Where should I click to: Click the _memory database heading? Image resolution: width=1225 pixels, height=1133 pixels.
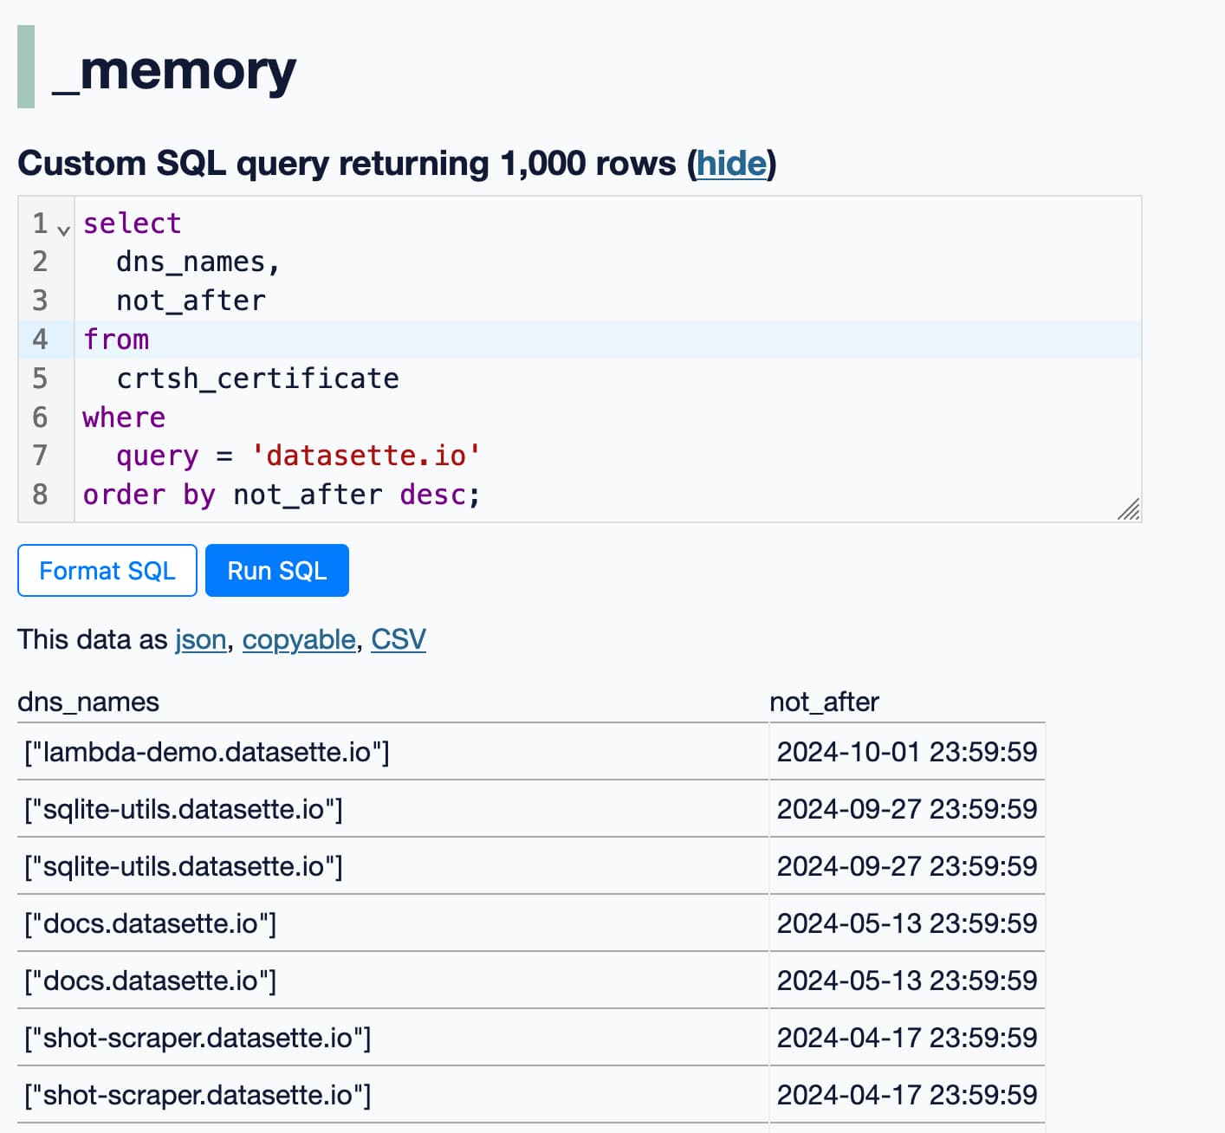tap(174, 69)
